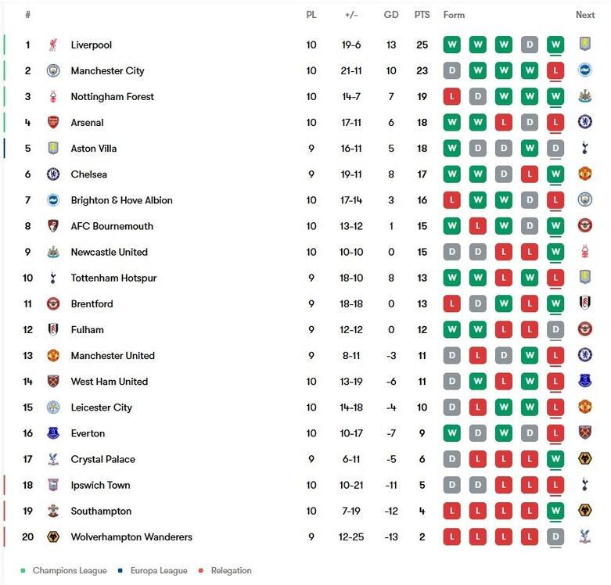Open Wolverhampton Wanderers' next opponent badge
Viewport: 611px width, 585px height.
[584, 537]
